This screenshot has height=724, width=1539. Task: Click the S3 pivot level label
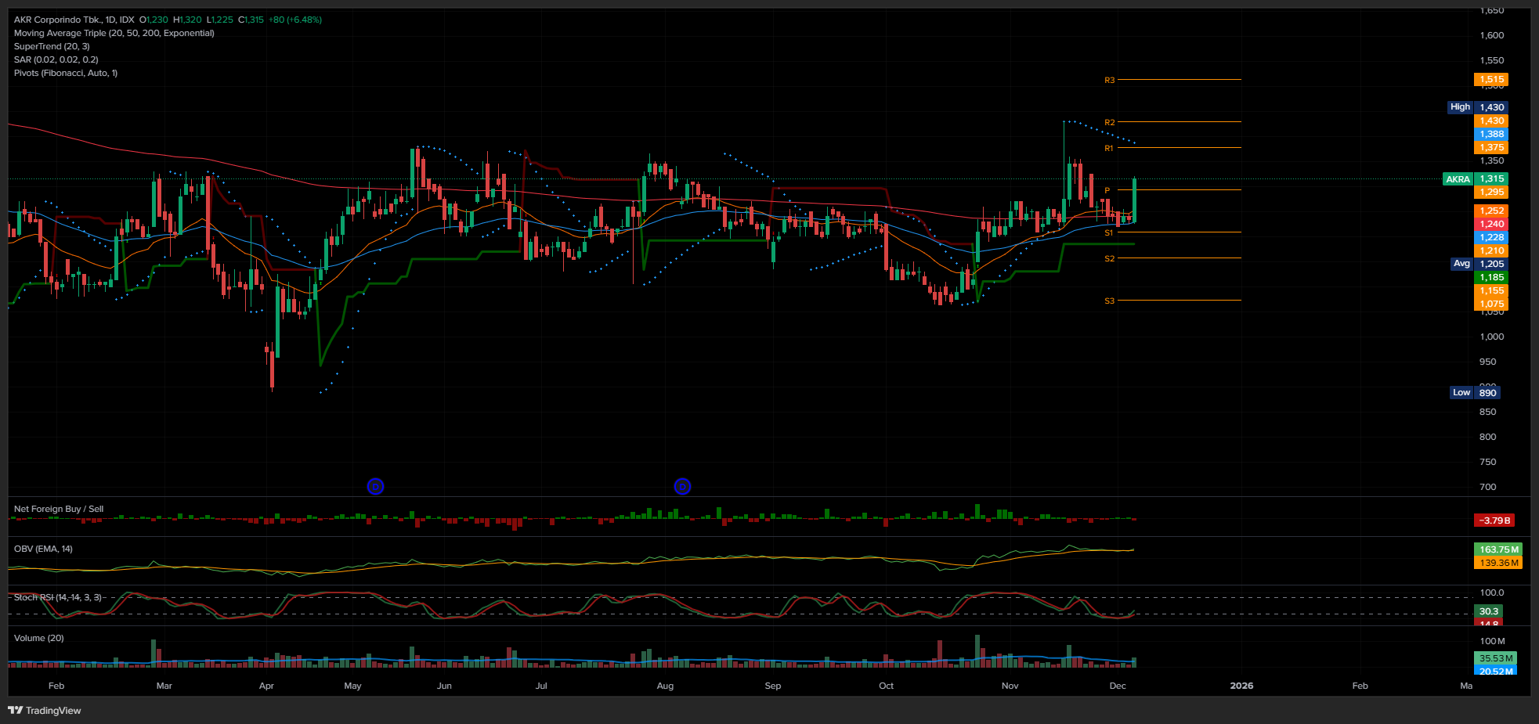pyautogui.click(x=1109, y=301)
